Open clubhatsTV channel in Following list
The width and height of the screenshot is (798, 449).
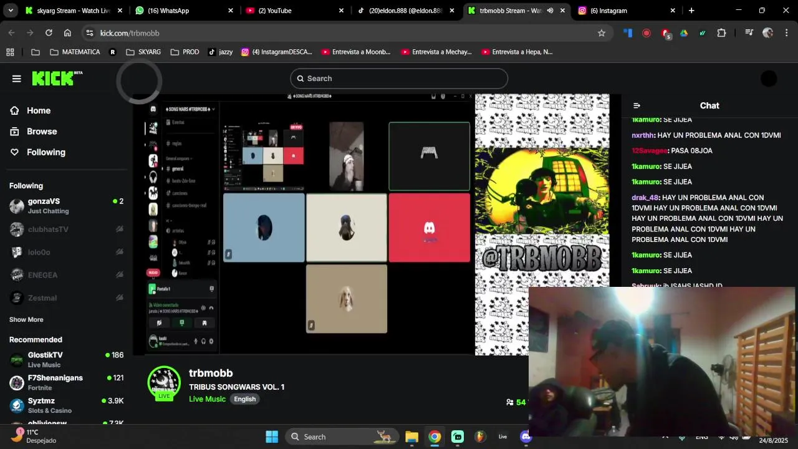click(66, 229)
